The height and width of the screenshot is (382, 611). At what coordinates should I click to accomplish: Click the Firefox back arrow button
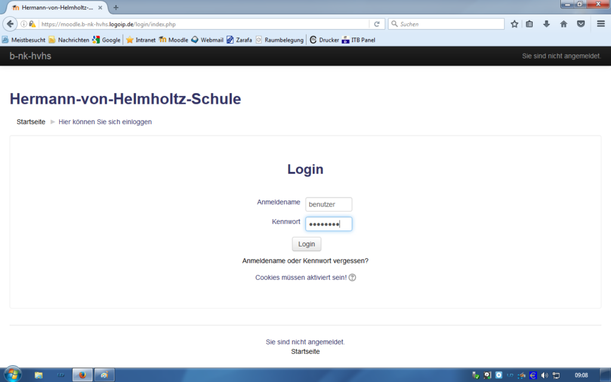point(10,24)
